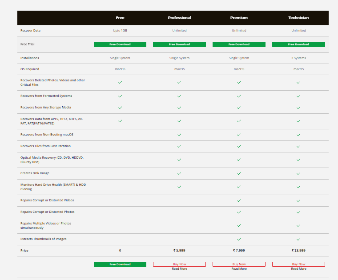Viewport: 338px width, 280px height.
Task: Select the Technician column header
Action: 298,18
